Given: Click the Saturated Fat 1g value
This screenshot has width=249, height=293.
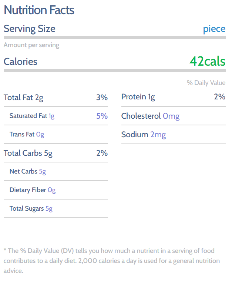Looking at the screenshot, I should tap(51, 116).
